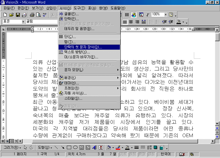This screenshot has width=220, height=158.
Task: Click the drawing toolbar Font Color swatch
Action: coord(127,148)
